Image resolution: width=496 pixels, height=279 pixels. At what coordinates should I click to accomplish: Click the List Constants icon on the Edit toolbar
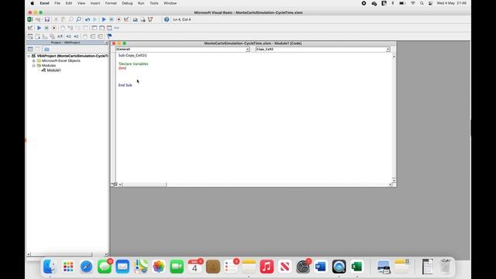pos(38,36)
